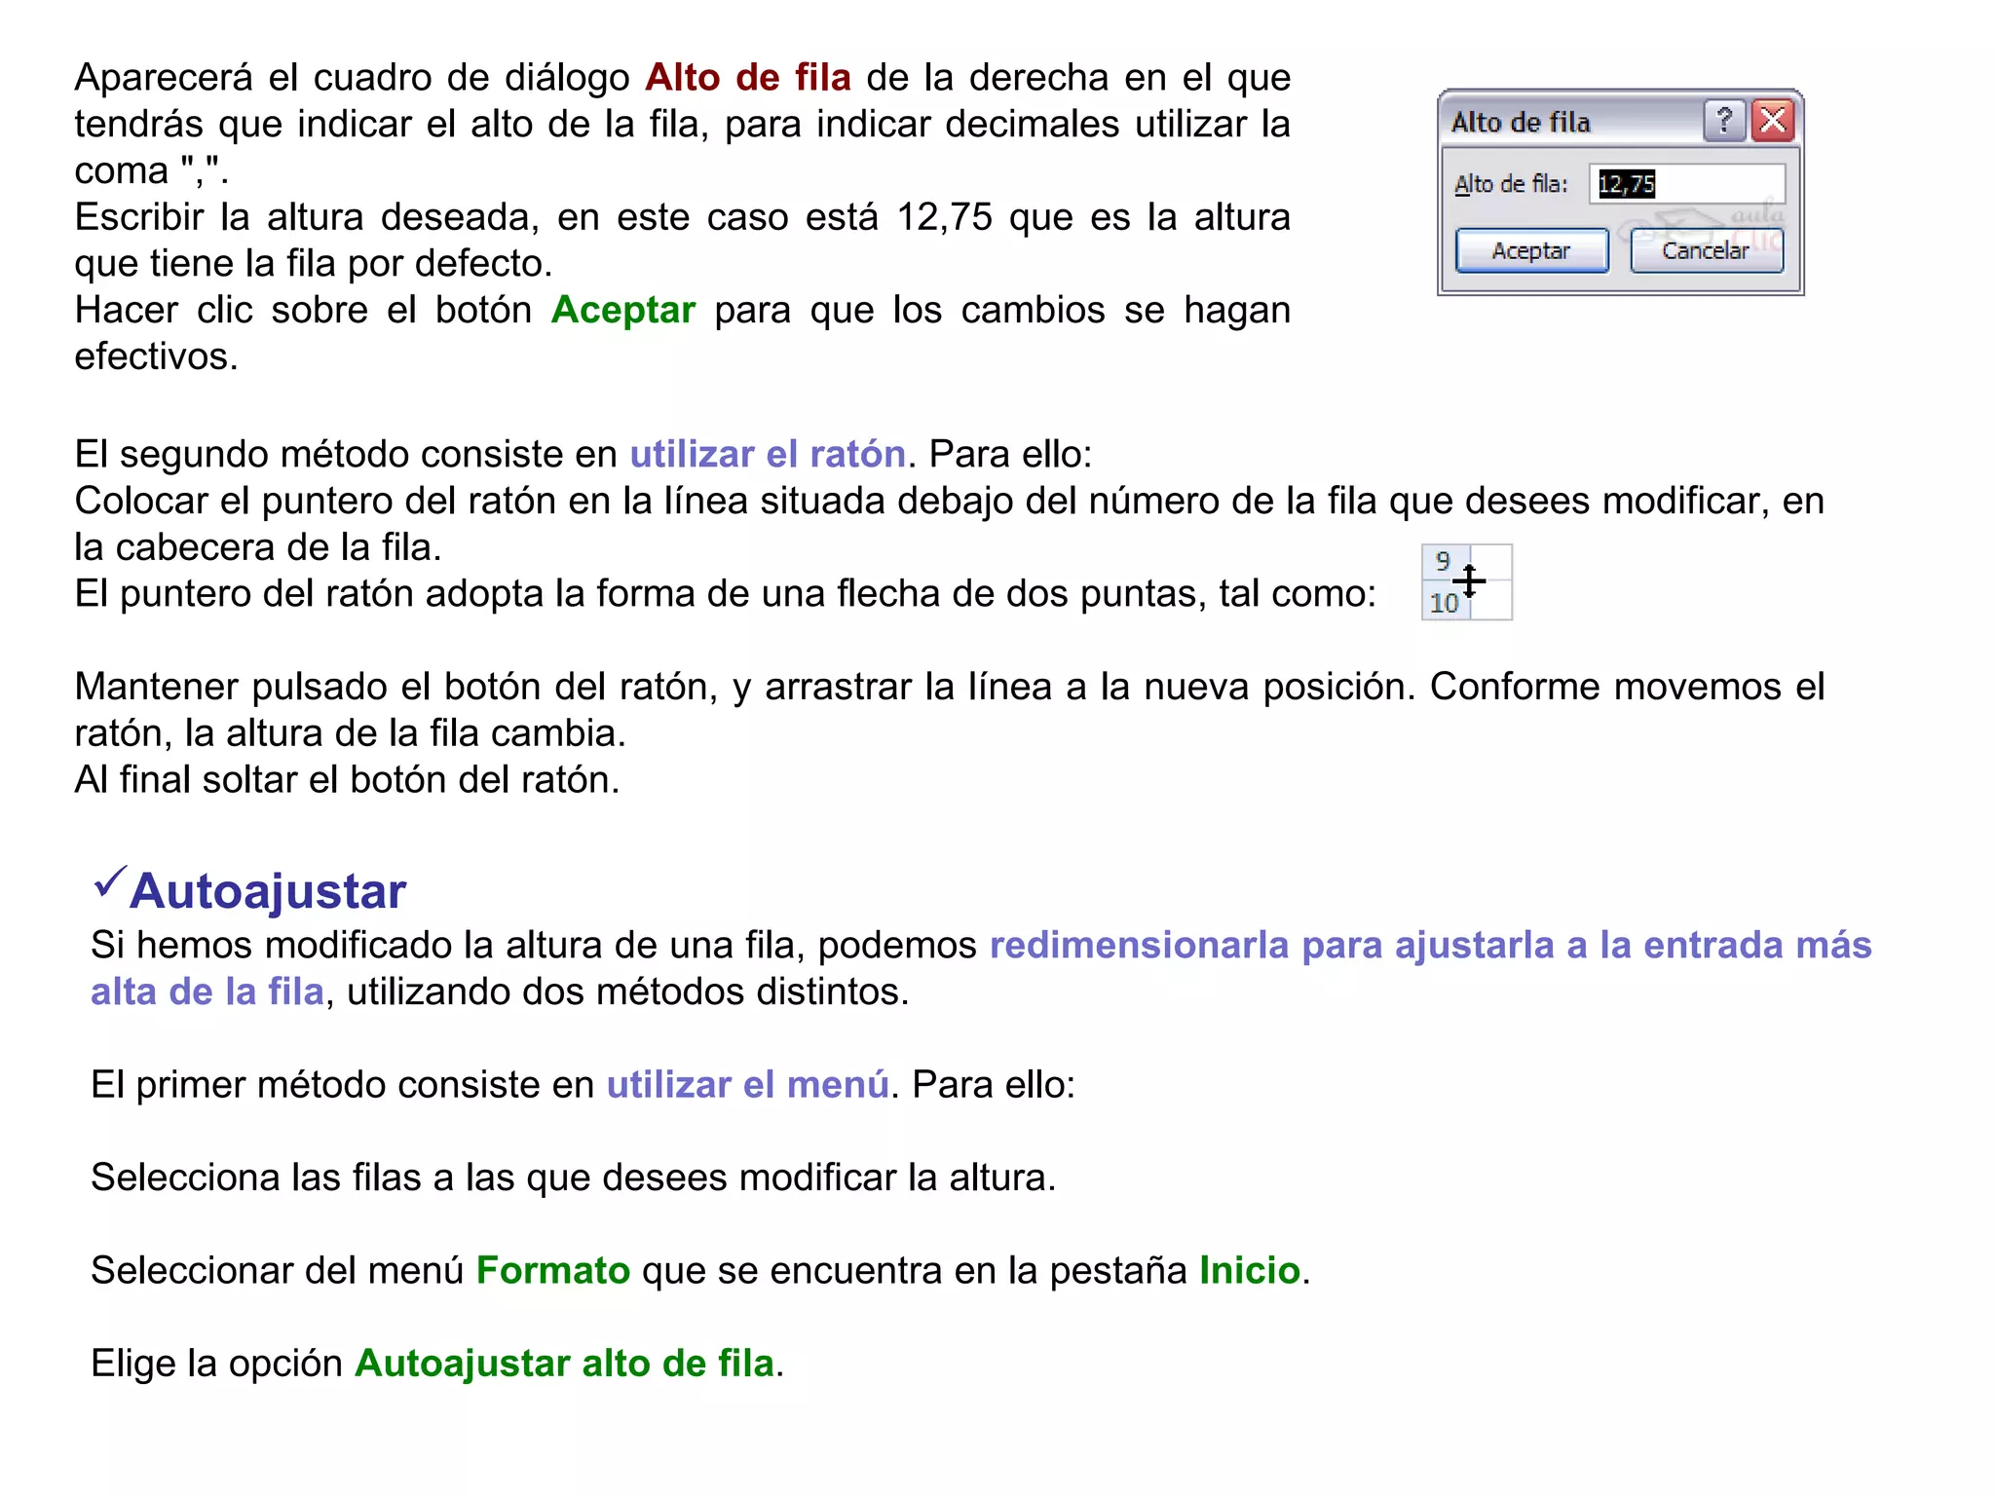
Task: Click red 'Alto de fila' text in paragraph
Action: pos(747,78)
